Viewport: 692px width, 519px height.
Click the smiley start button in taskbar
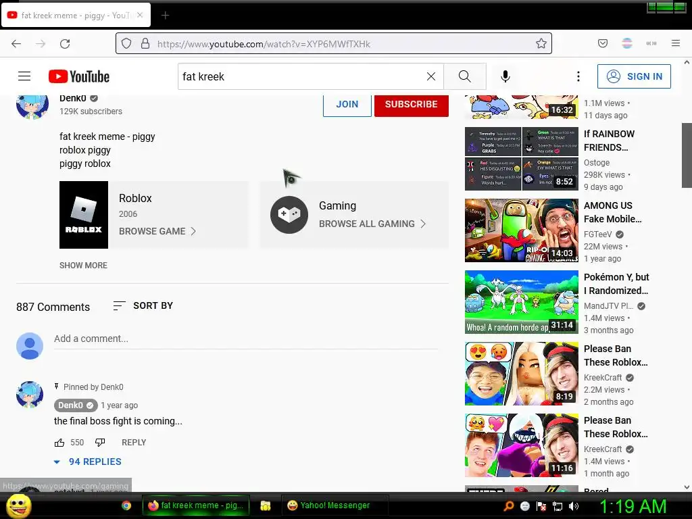(19, 505)
